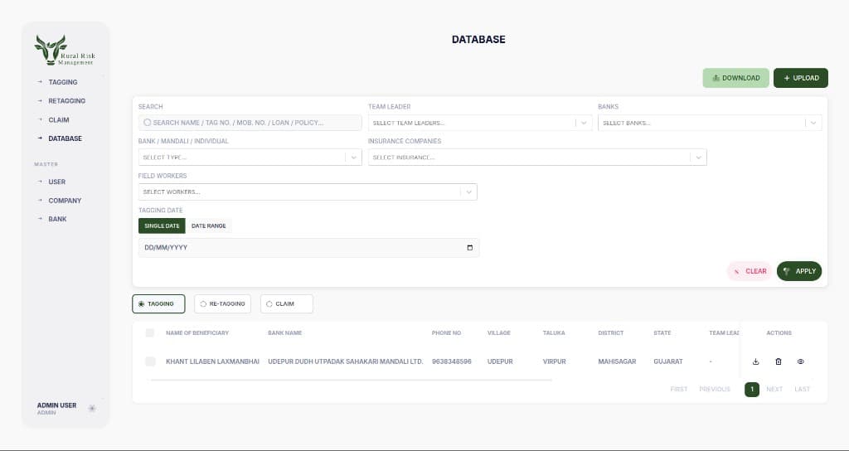Click horizontal scrollbar under table
The width and height of the screenshot is (849, 451).
pos(351,380)
